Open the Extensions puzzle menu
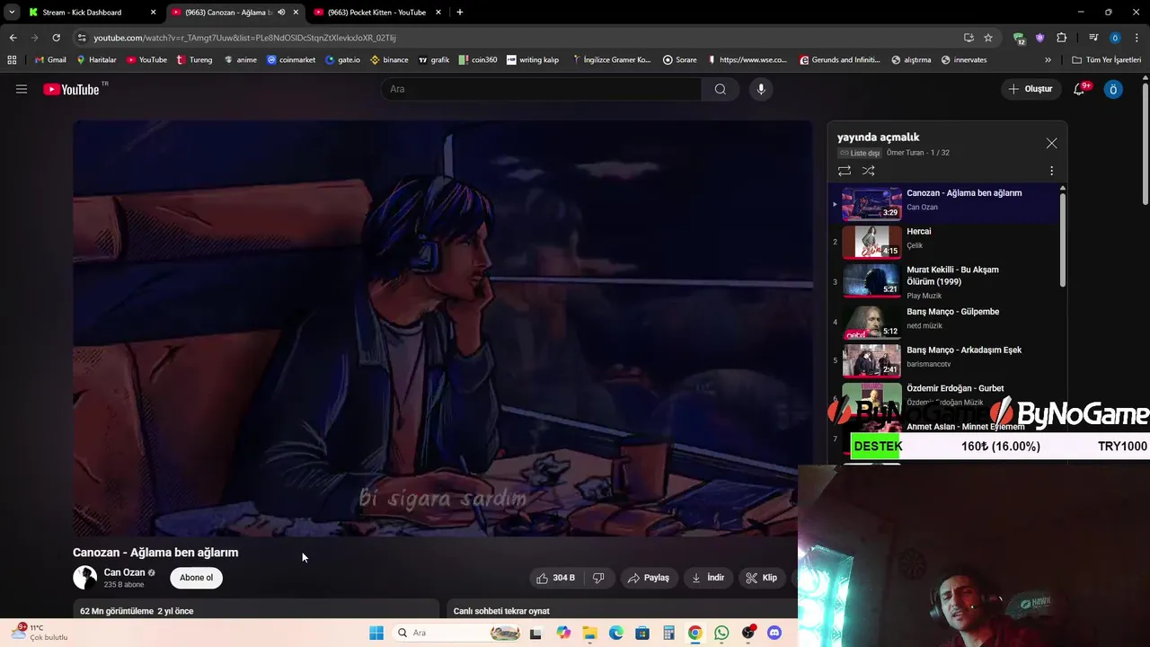 1062,38
